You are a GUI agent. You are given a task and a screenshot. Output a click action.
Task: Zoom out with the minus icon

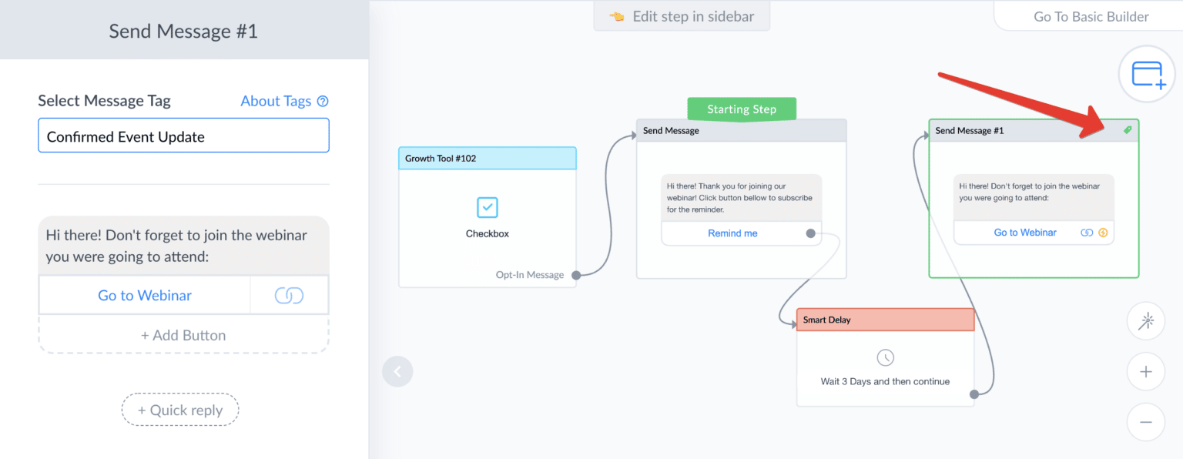(x=1146, y=422)
